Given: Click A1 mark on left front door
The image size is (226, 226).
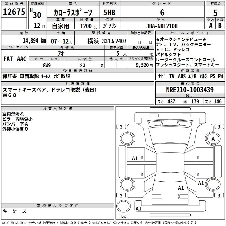Looking at the screenshot, I should [135, 158].
